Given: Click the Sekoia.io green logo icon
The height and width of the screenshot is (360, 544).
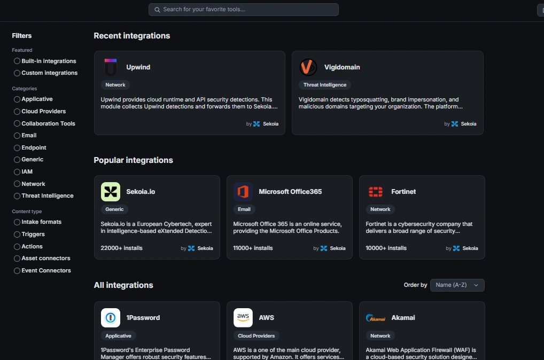Looking at the screenshot, I should click(110, 192).
